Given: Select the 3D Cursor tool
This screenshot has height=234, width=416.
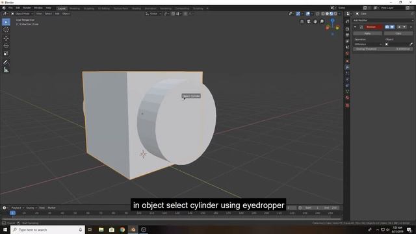Looking at the screenshot, I should [6, 30].
